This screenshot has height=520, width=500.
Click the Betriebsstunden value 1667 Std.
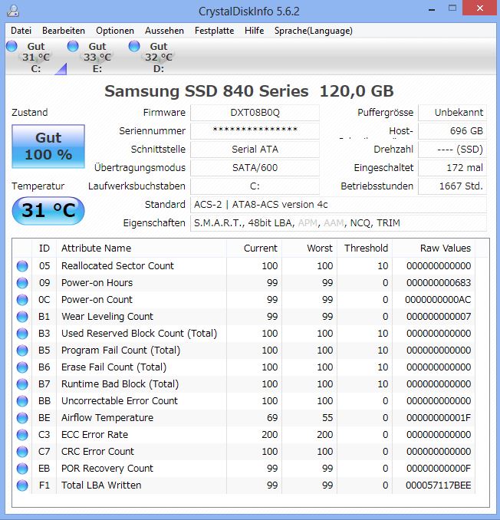[x=452, y=186]
